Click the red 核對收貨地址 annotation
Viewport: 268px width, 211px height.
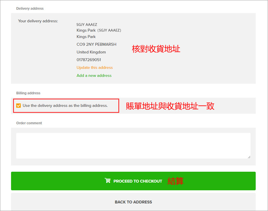pyautogui.click(x=156, y=49)
